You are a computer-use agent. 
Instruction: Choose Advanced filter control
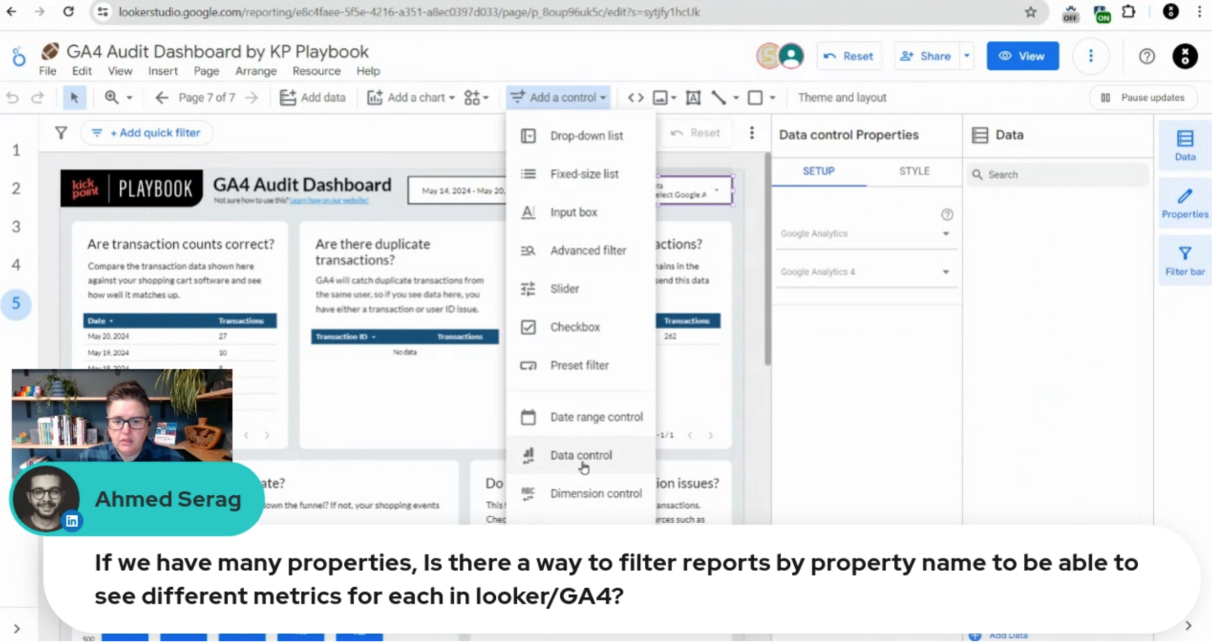click(581, 250)
